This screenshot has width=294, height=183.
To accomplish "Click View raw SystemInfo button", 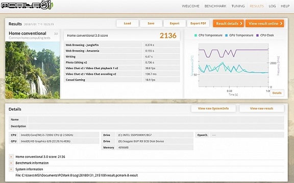I will click(x=213, y=108).
